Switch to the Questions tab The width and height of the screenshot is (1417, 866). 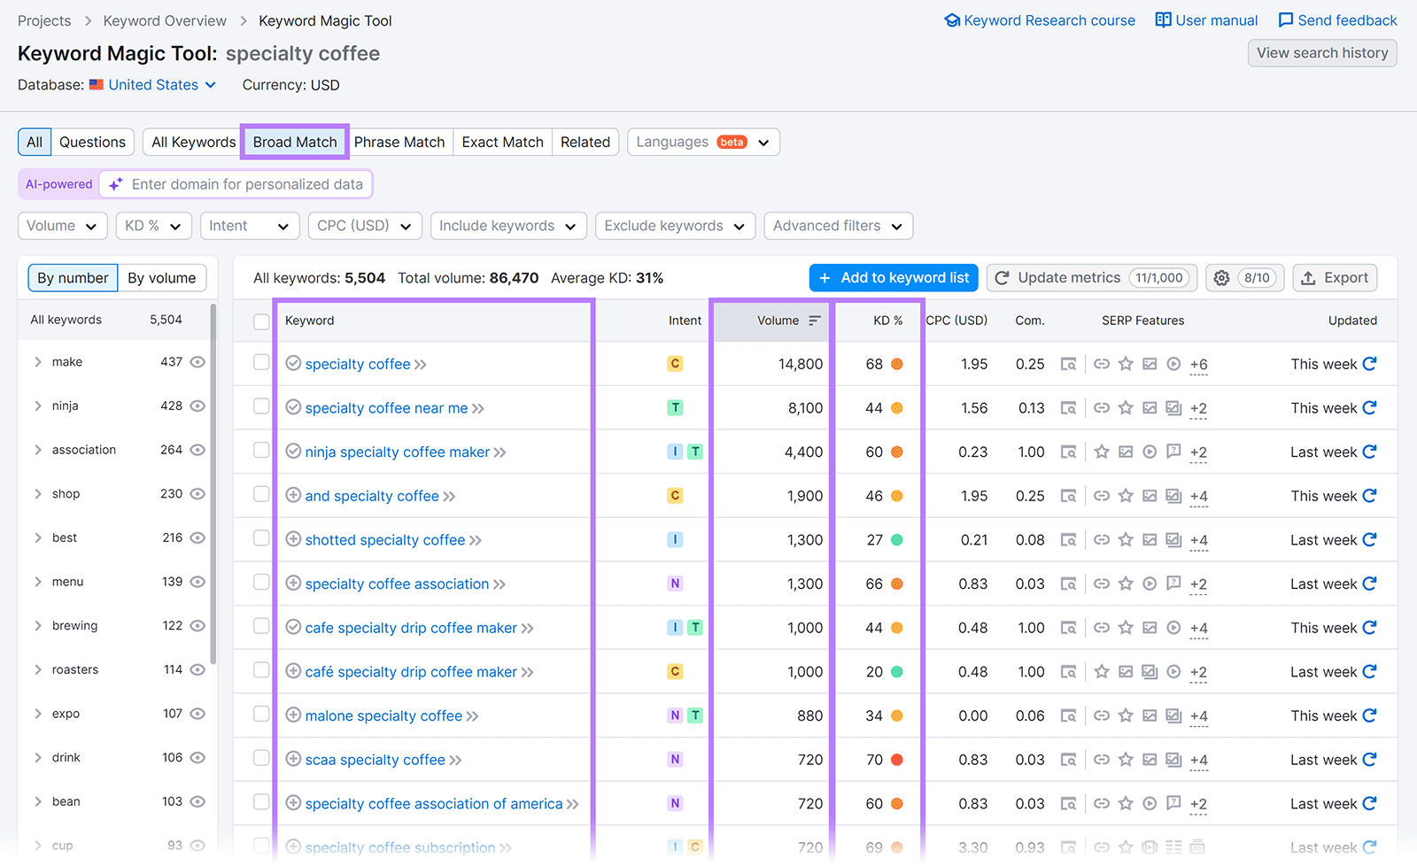point(92,142)
